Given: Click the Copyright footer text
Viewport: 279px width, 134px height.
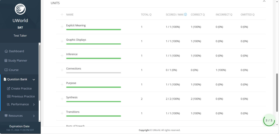Looking at the screenshot, I should pos(159,130).
